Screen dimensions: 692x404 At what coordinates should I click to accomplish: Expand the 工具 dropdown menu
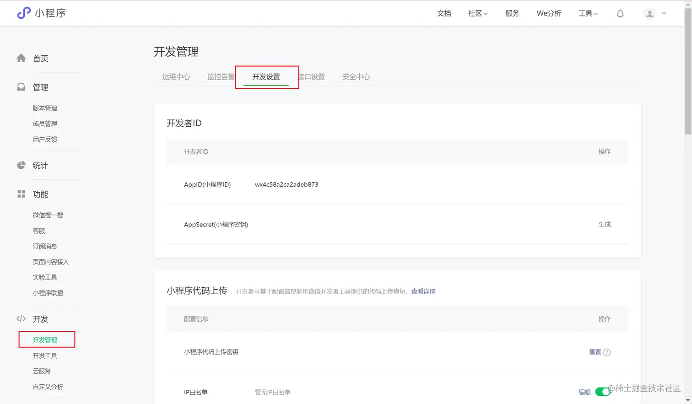click(x=588, y=13)
